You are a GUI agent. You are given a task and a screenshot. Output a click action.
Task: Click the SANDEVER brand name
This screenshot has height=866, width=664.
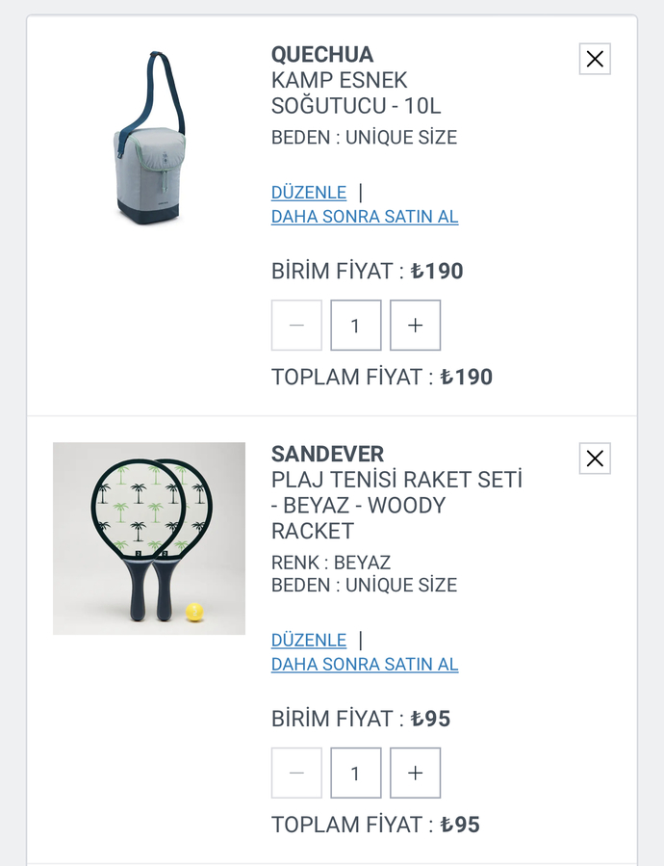tap(327, 454)
